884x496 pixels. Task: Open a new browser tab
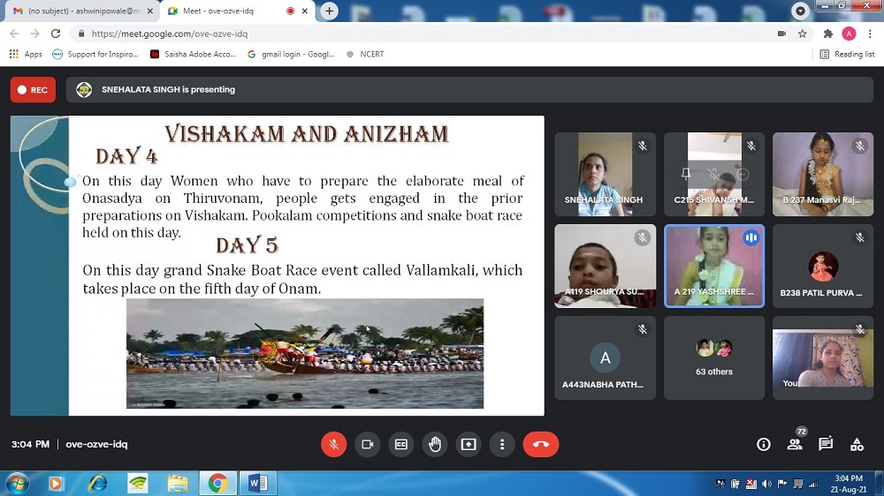tap(329, 11)
